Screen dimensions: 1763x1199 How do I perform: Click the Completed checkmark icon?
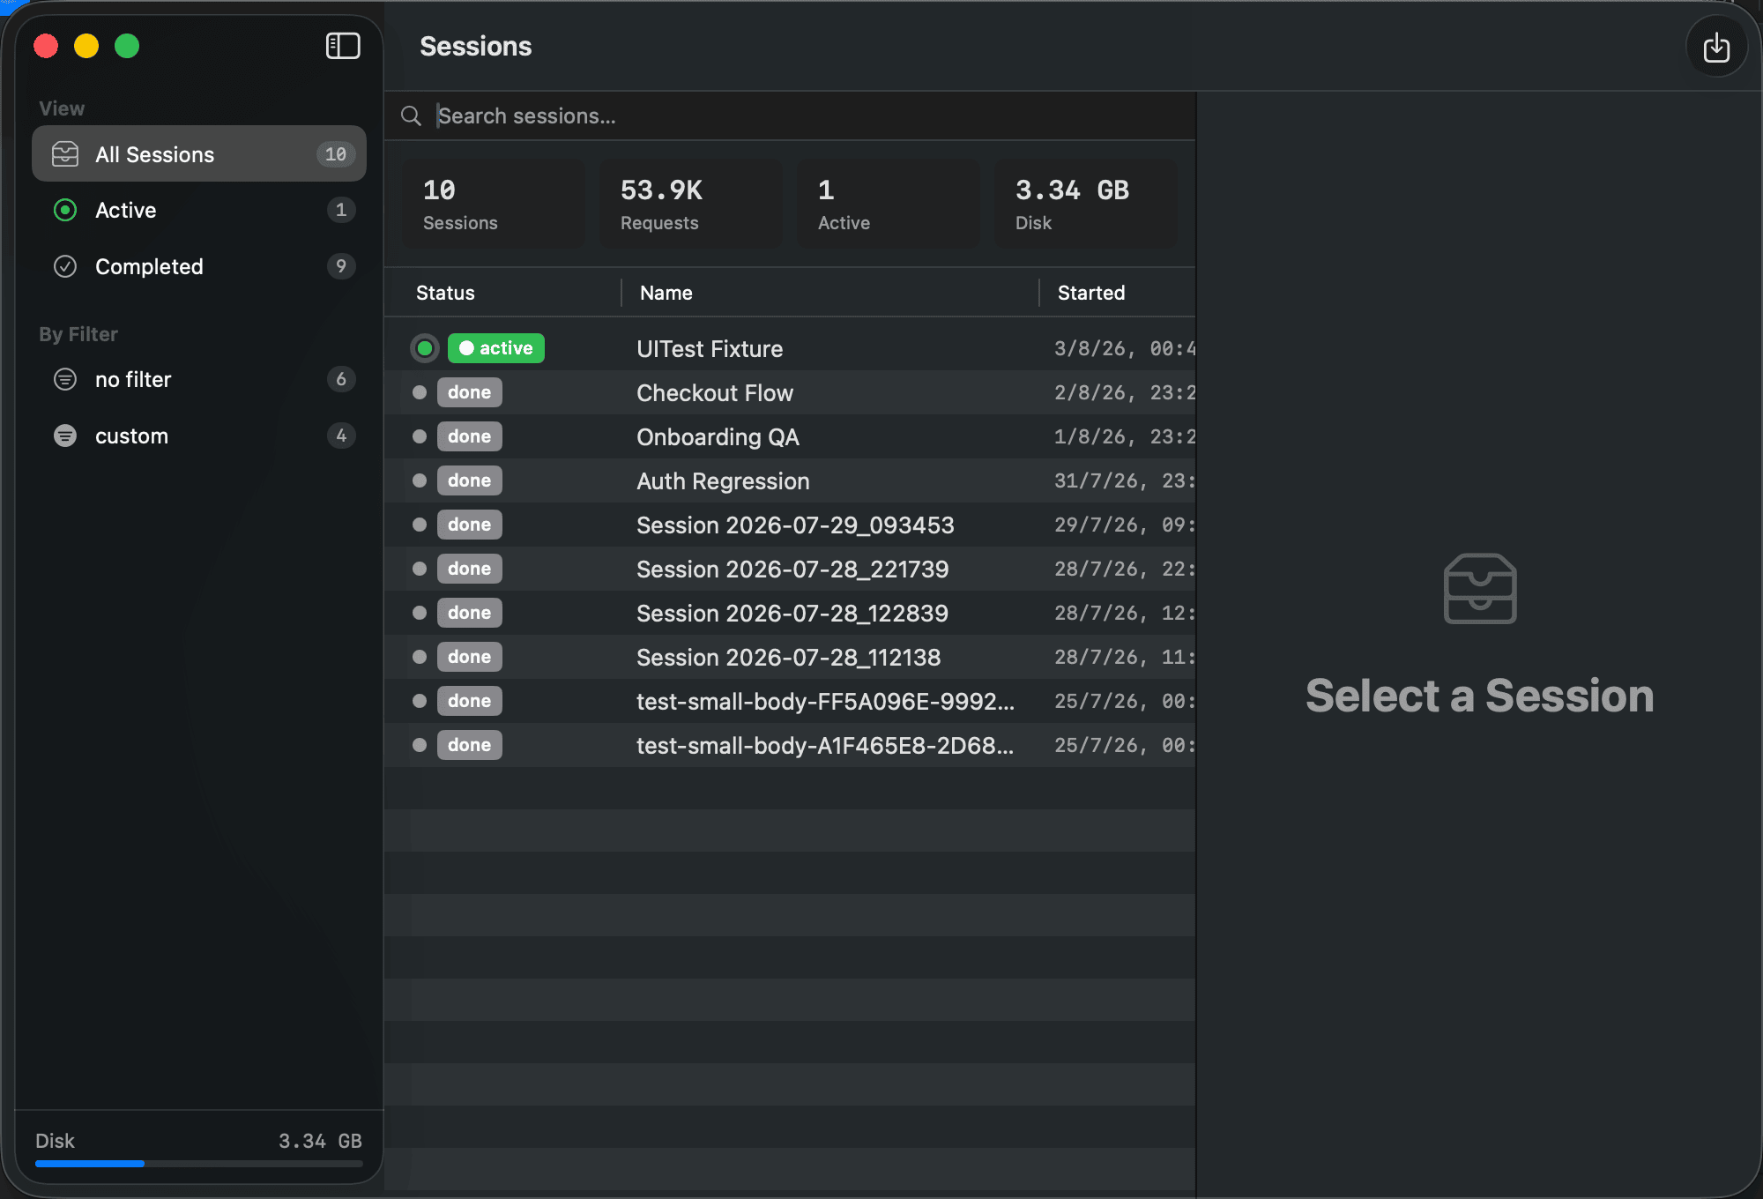[x=65, y=266]
